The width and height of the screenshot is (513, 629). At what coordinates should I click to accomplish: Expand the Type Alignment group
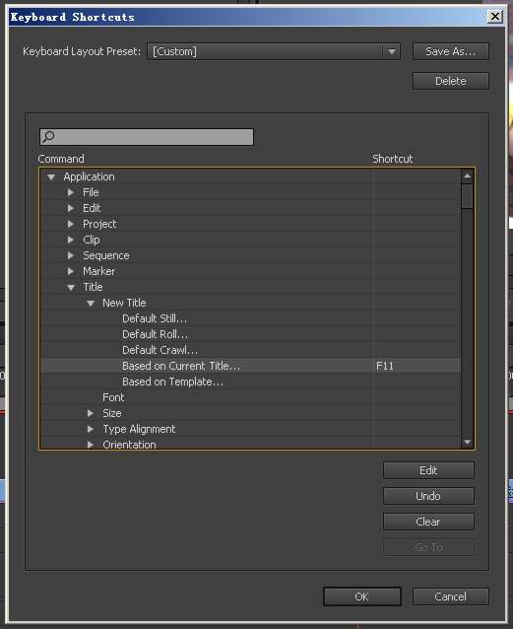91,429
